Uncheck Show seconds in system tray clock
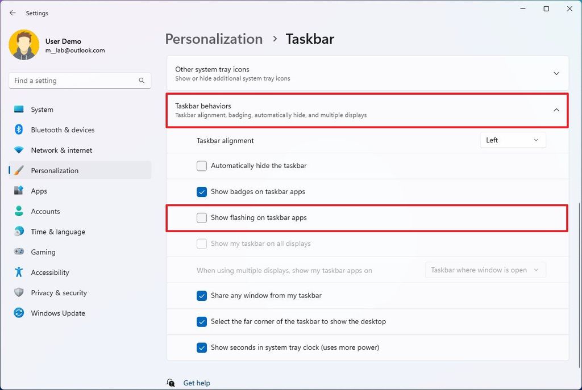This screenshot has height=390, width=582. click(x=202, y=347)
